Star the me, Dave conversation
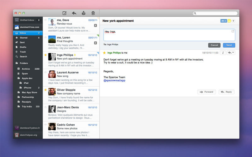This screenshot has width=252, height=157. pyautogui.click(x=45, y=20)
